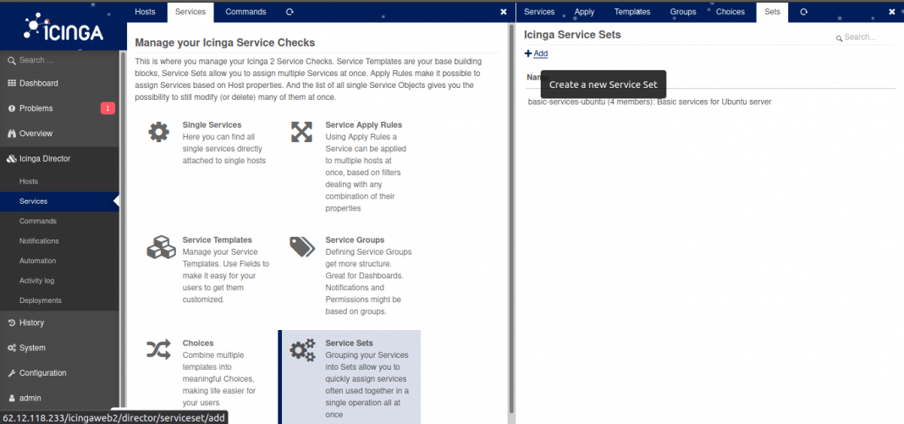Add a new Service Set
The height and width of the screenshot is (424, 904).
coord(536,53)
